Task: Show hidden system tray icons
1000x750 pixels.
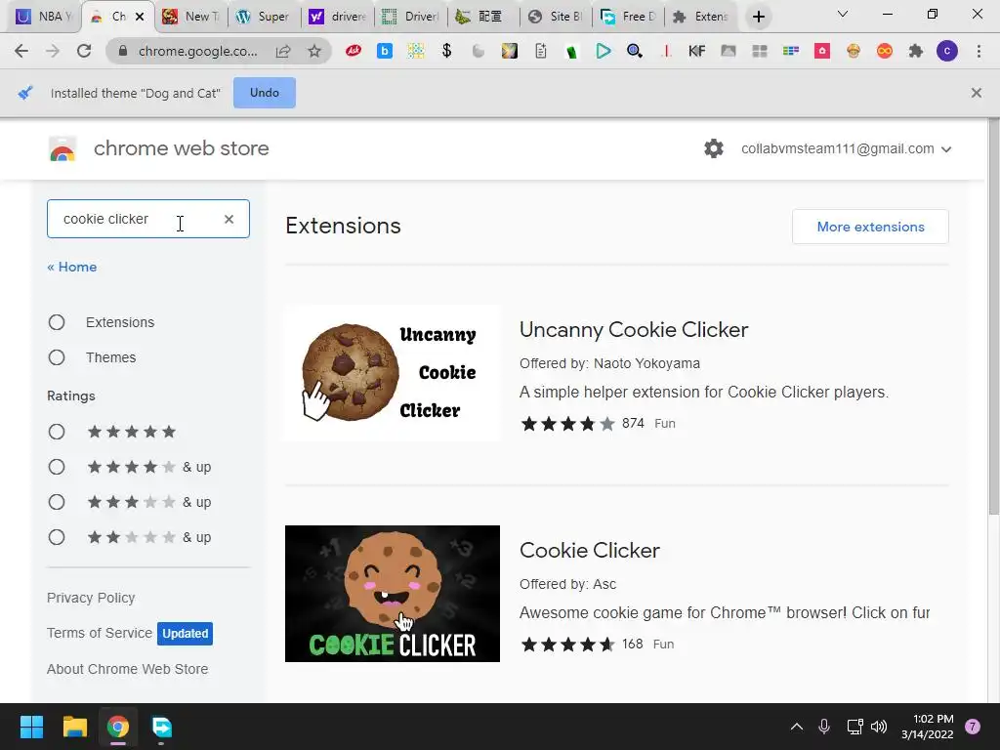Action: 797,727
